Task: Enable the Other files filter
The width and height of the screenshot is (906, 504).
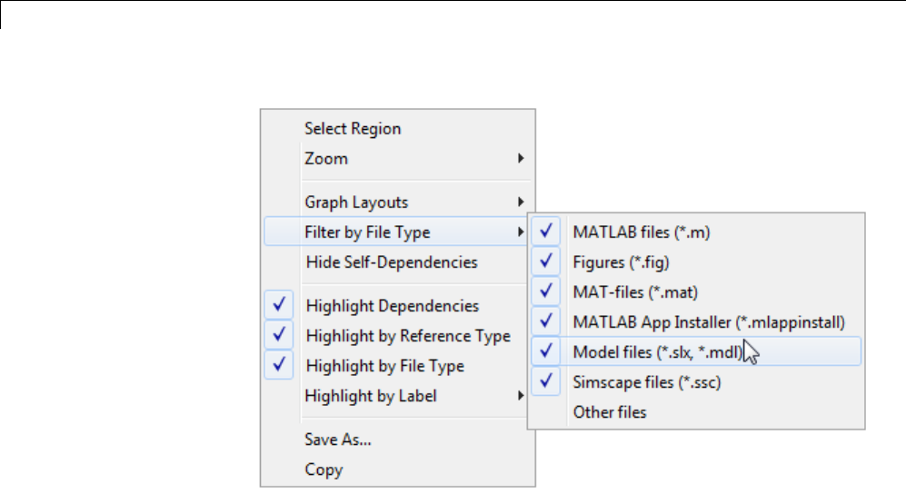Action: pyautogui.click(x=610, y=412)
